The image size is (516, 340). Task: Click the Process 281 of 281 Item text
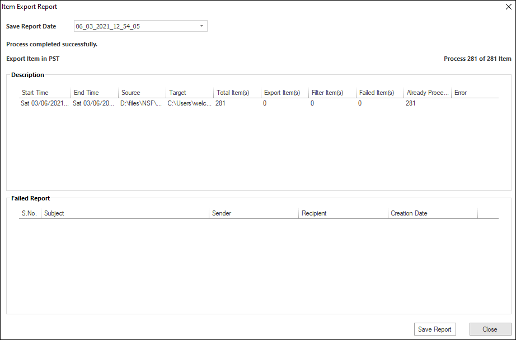pos(477,59)
